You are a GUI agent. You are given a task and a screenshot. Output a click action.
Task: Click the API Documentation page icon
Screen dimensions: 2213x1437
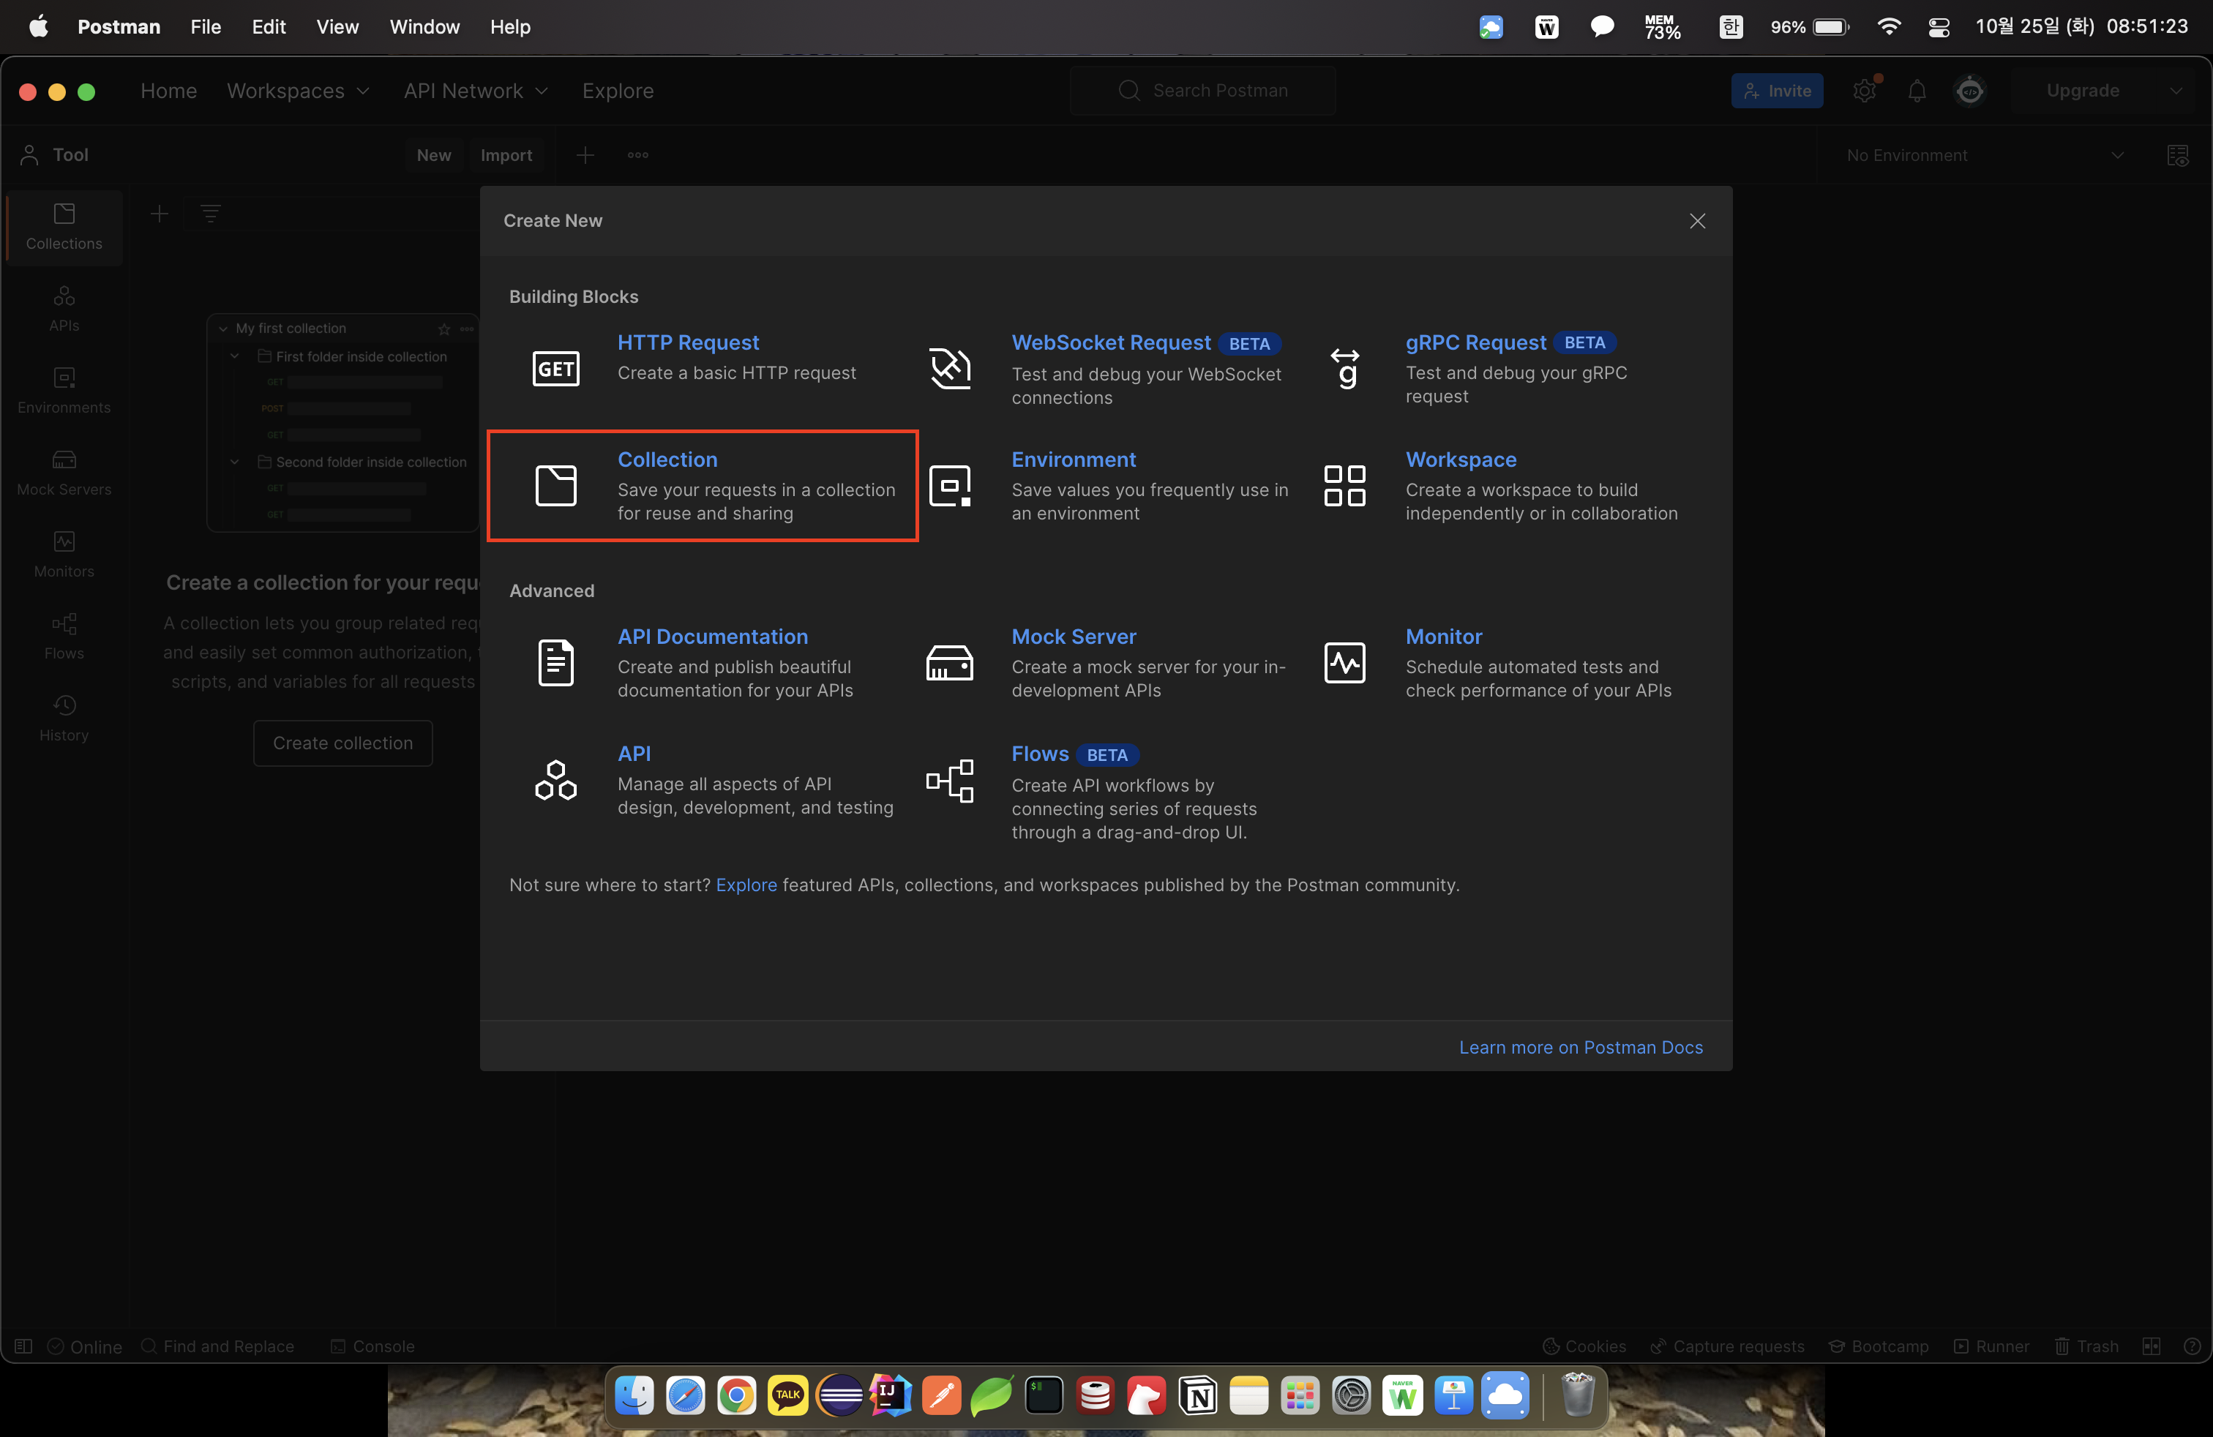pyautogui.click(x=555, y=663)
